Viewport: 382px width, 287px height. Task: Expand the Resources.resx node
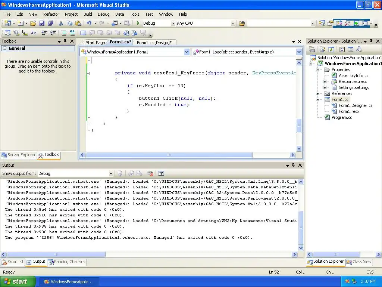click(x=325, y=81)
